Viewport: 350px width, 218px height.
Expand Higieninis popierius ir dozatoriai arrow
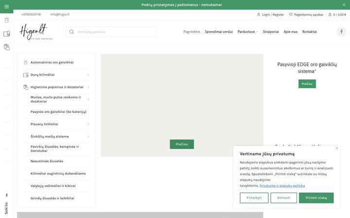[x=88, y=87]
